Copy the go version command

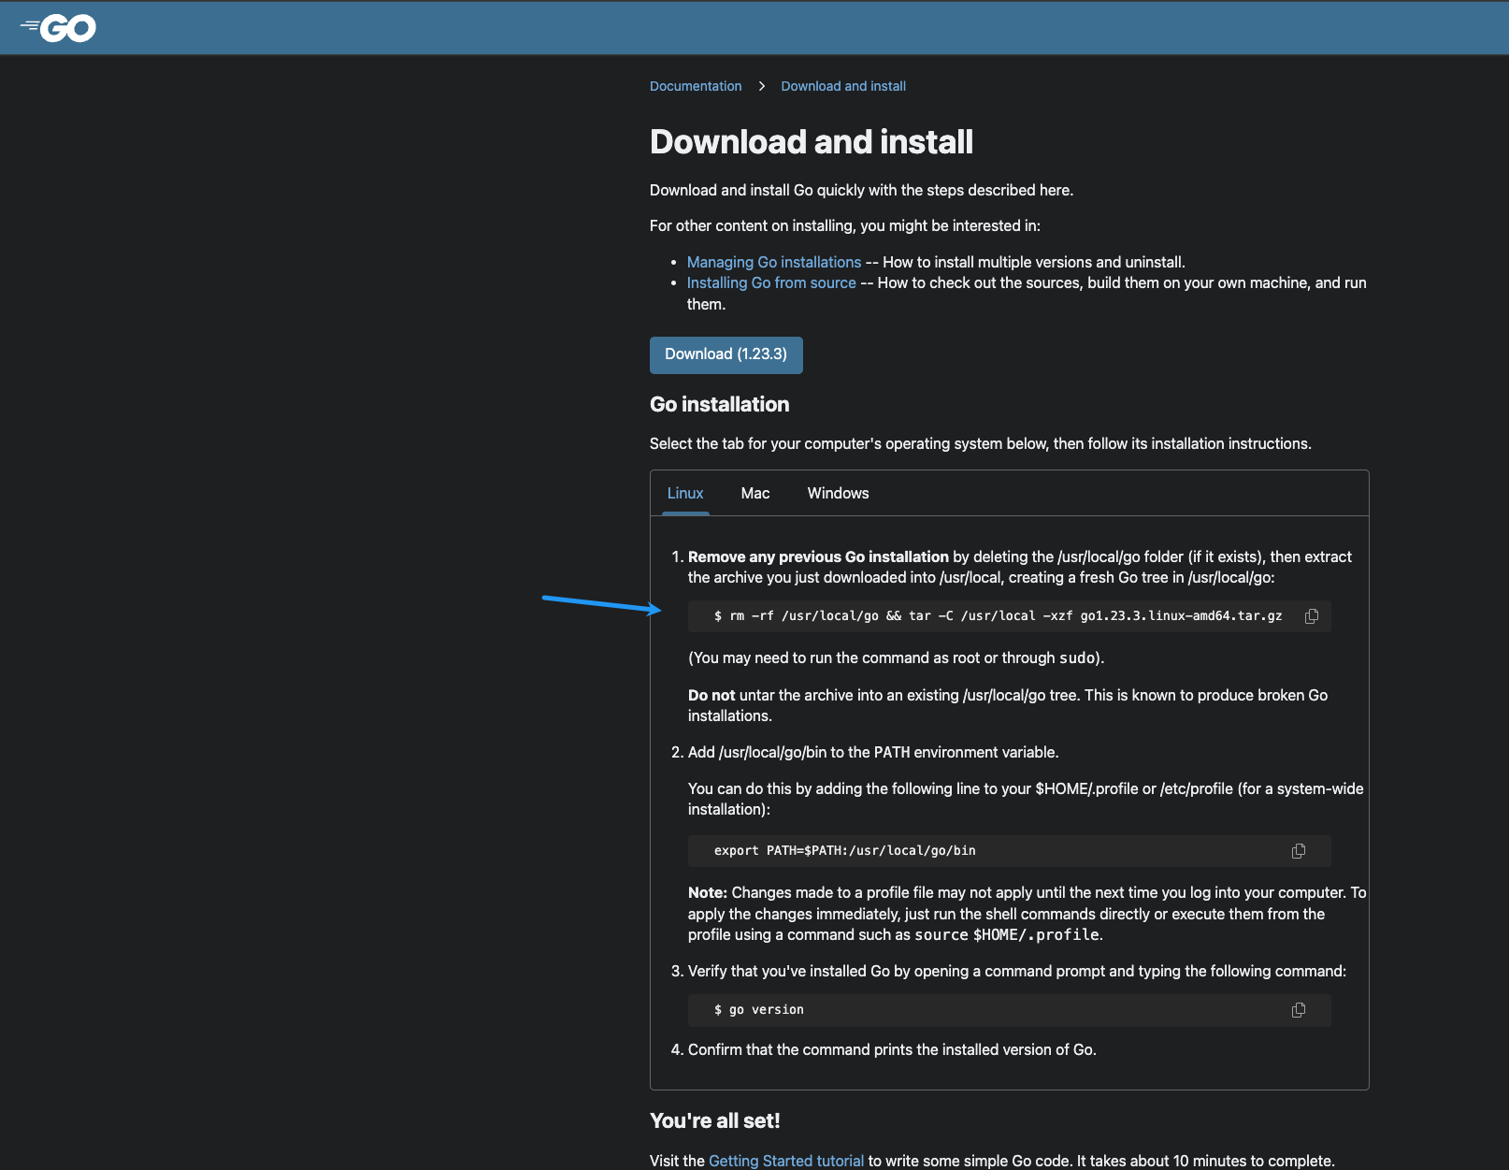point(1299,1010)
